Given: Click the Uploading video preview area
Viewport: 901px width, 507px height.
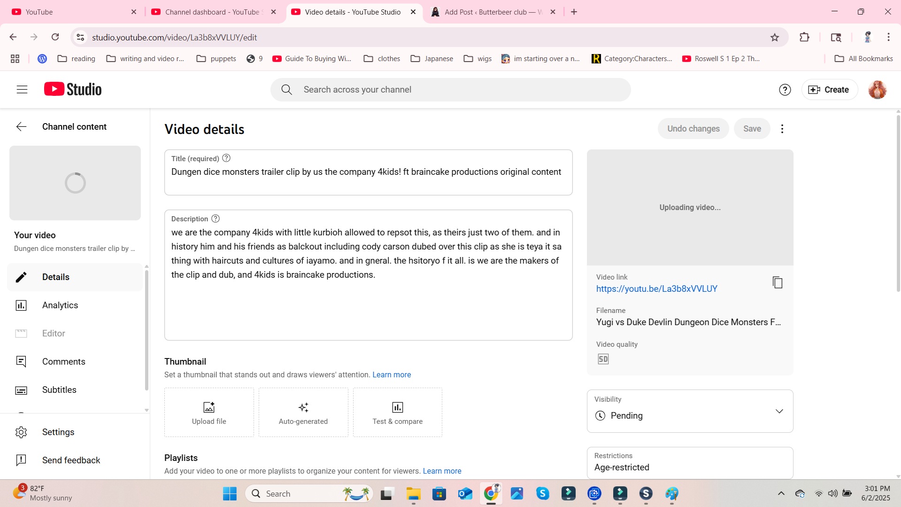Looking at the screenshot, I should pos(690,208).
